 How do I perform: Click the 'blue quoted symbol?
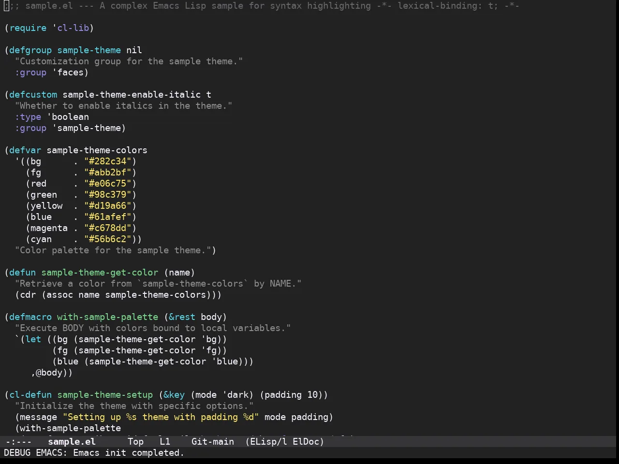225,362
